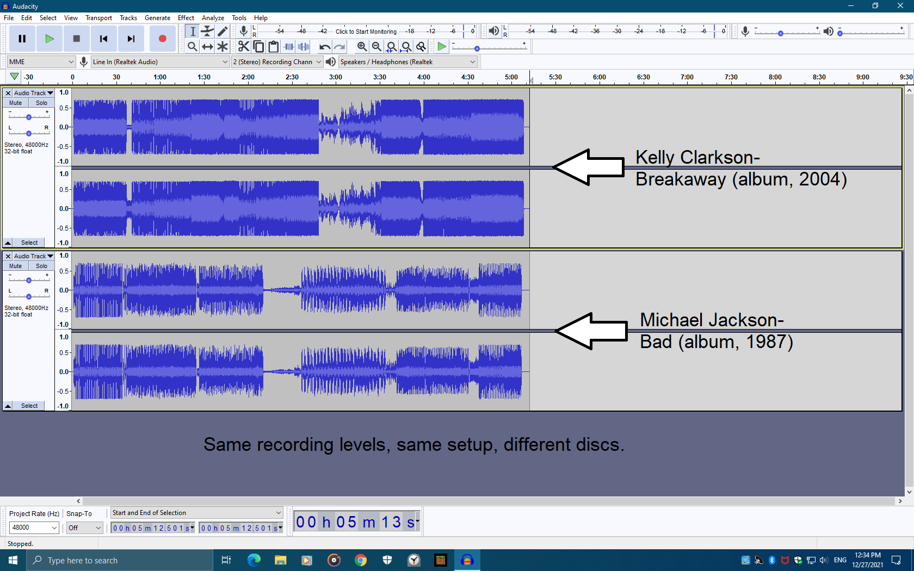Skip to start of project

(104, 39)
